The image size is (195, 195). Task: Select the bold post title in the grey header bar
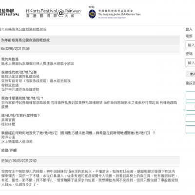25,40
